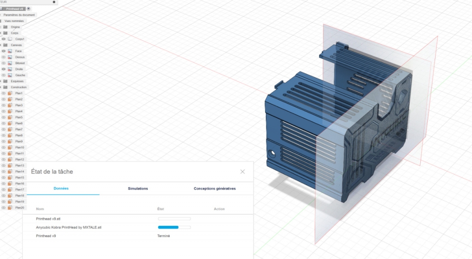Image resolution: width=472 pixels, height=259 pixels.
Task: Expand the Construction folder
Action: (x=1, y=87)
